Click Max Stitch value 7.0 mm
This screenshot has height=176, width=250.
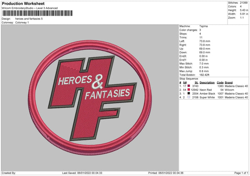[x=204, y=64]
